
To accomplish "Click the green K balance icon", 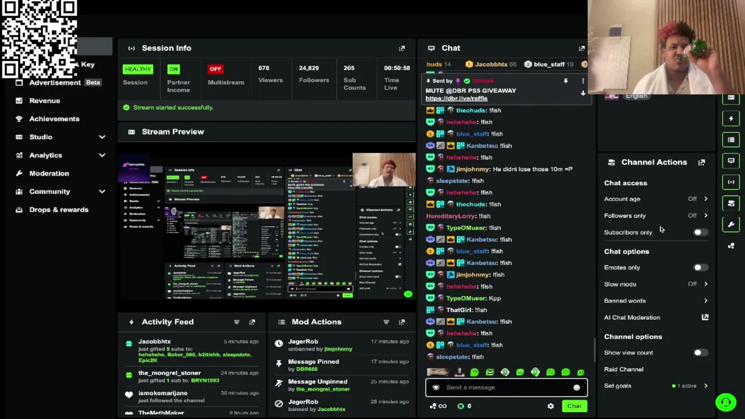I will (461, 406).
